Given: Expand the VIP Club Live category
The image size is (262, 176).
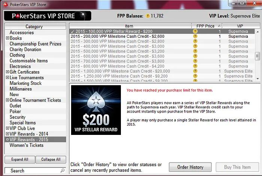Looking at the screenshot, I should 7,128.
